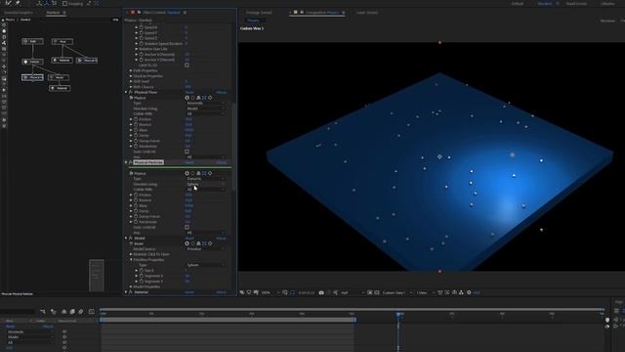The height and width of the screenshot is (352, 625).
Task: Click the composition flowchart icon in viewer bar
Action: click(461, 292)
